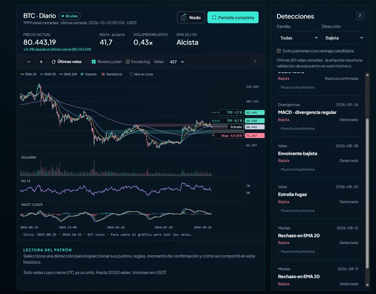Image resolution: width=376 pixels, height=294 pixels.
Task: Click the detections list scrollbar thumb
Action: [367, 193]
